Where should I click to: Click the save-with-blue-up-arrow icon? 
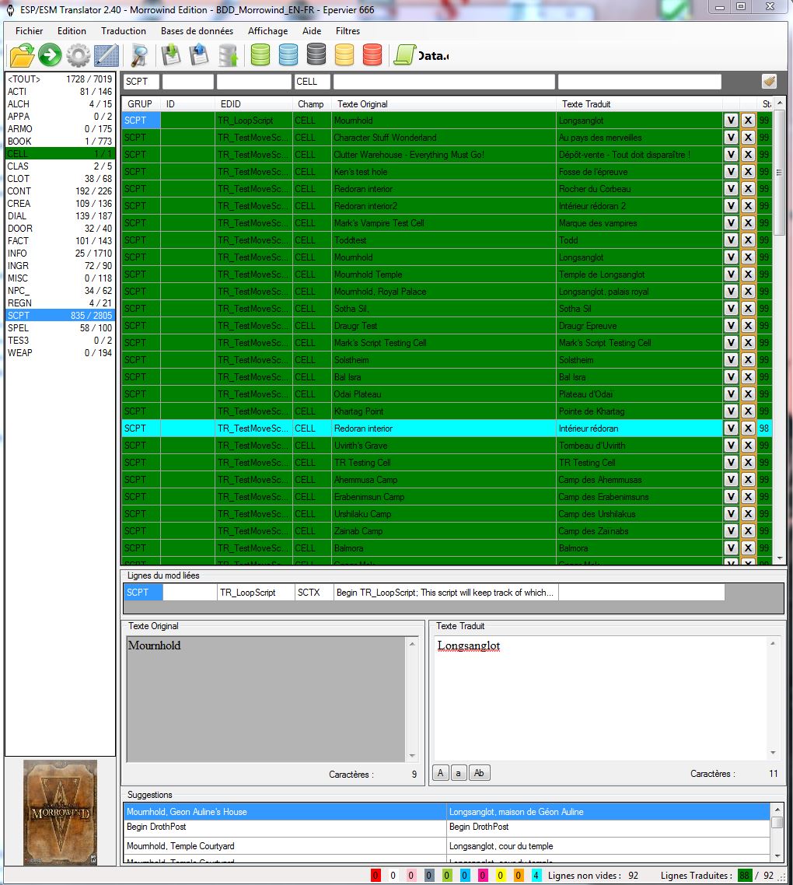coord(199,55)
